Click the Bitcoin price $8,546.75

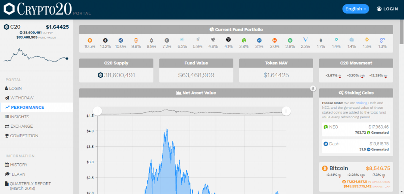(378, 168)
